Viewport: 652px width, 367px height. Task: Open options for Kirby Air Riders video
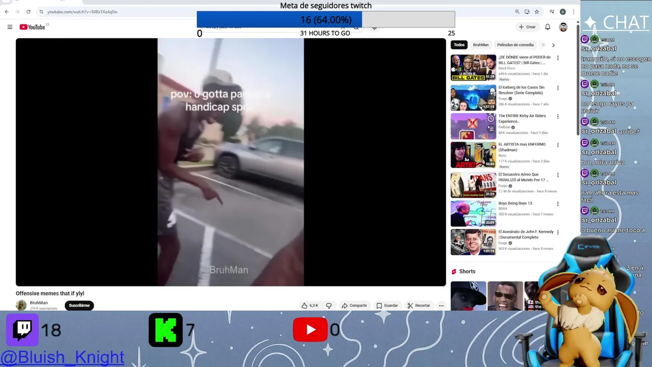click(x=558, y=116)
